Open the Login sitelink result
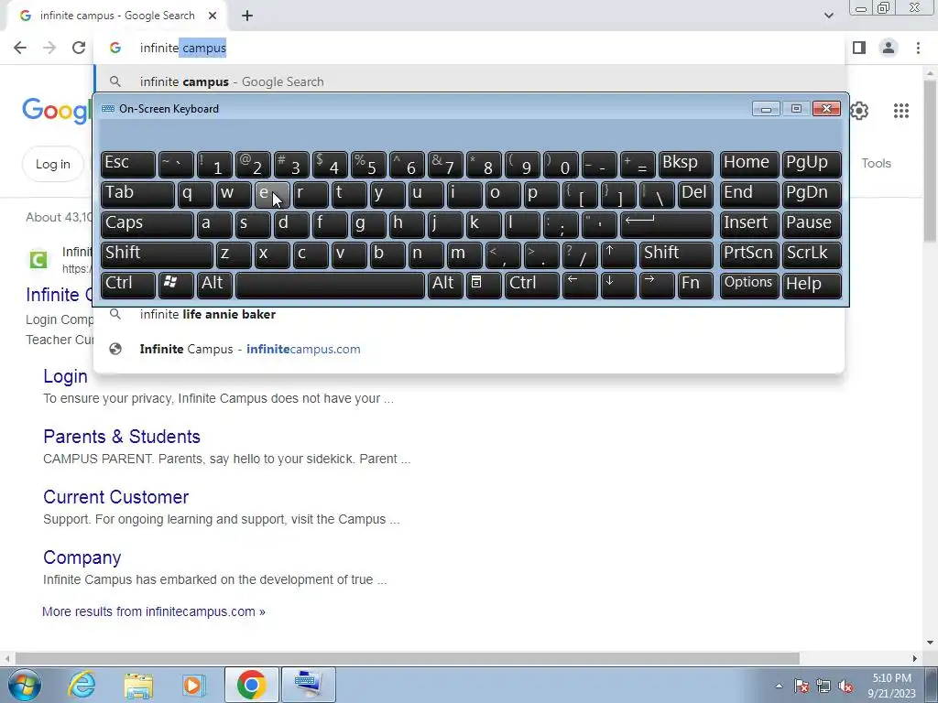The width and height of the screenshot is (938, 703). [65, 376]
